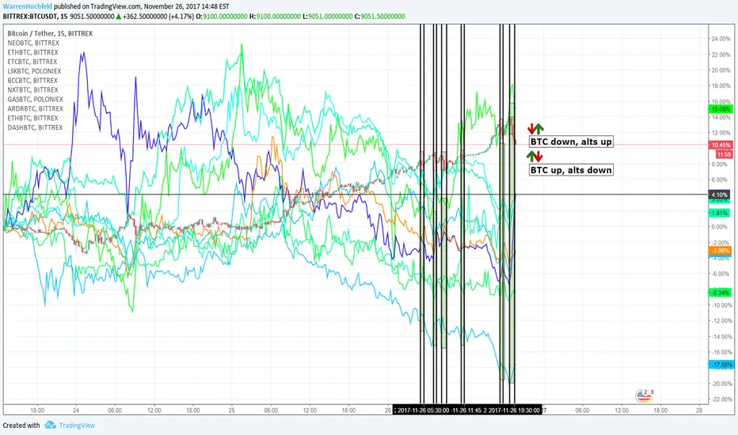The image size is (738, 435).
Task: Click the green 15.08% price label
Action: (721, 109)
